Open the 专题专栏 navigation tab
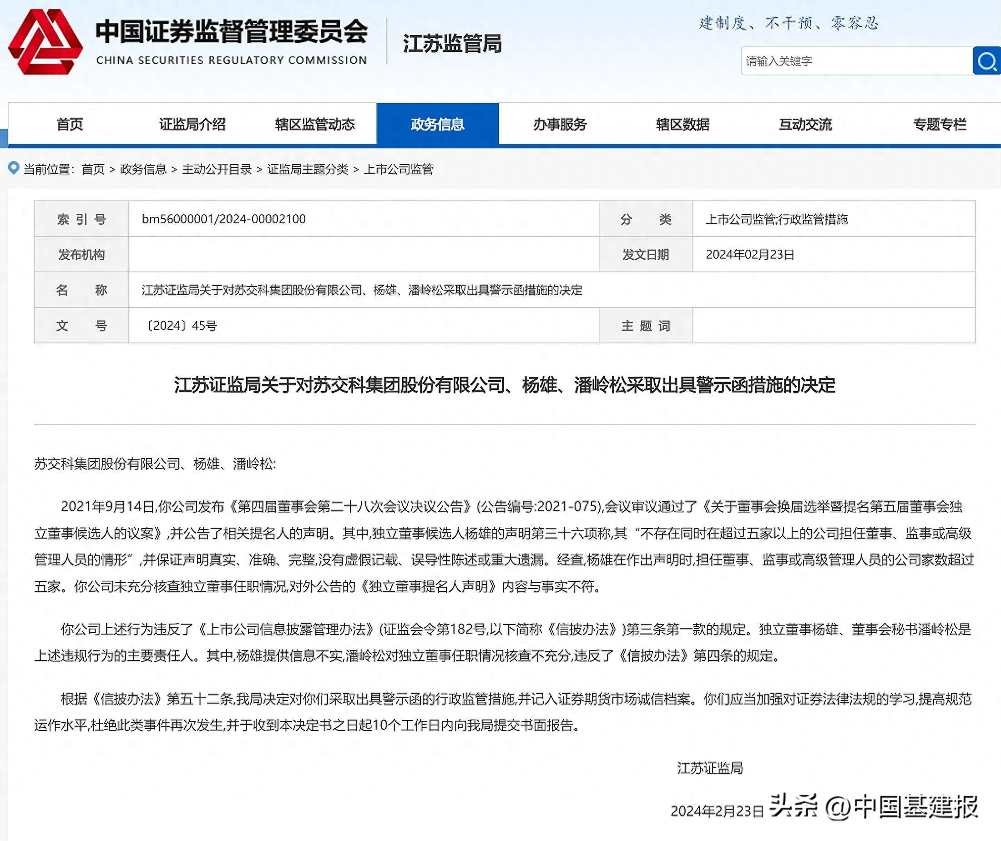1001x841 pixels. (x=940, y=125)
